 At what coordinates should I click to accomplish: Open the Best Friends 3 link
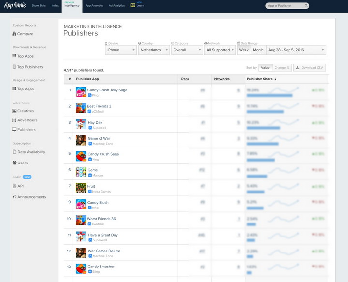click(x=99, y=106)
